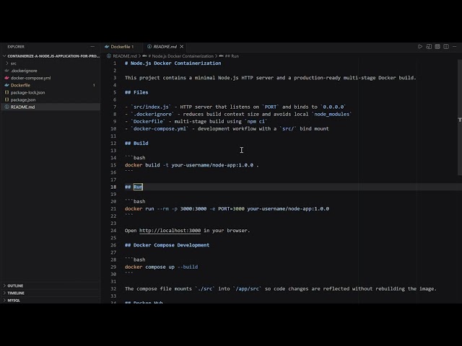462x346 pixels.
Task: Click the package.json braces icon
Action: pos(6,99)
